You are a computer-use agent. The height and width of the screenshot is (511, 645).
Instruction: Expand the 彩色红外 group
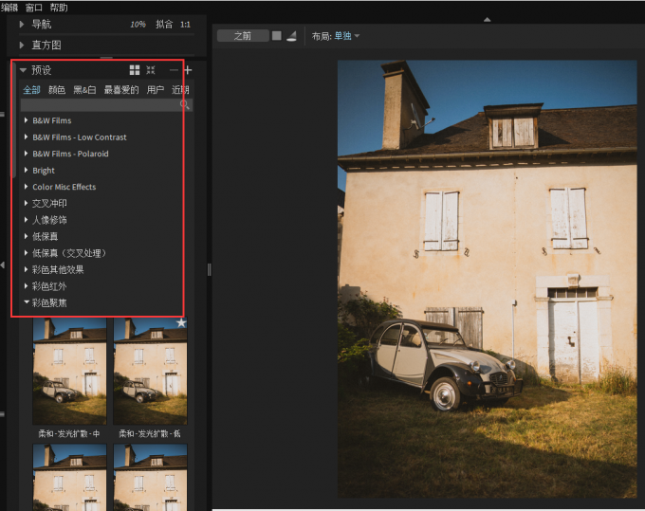26,285
